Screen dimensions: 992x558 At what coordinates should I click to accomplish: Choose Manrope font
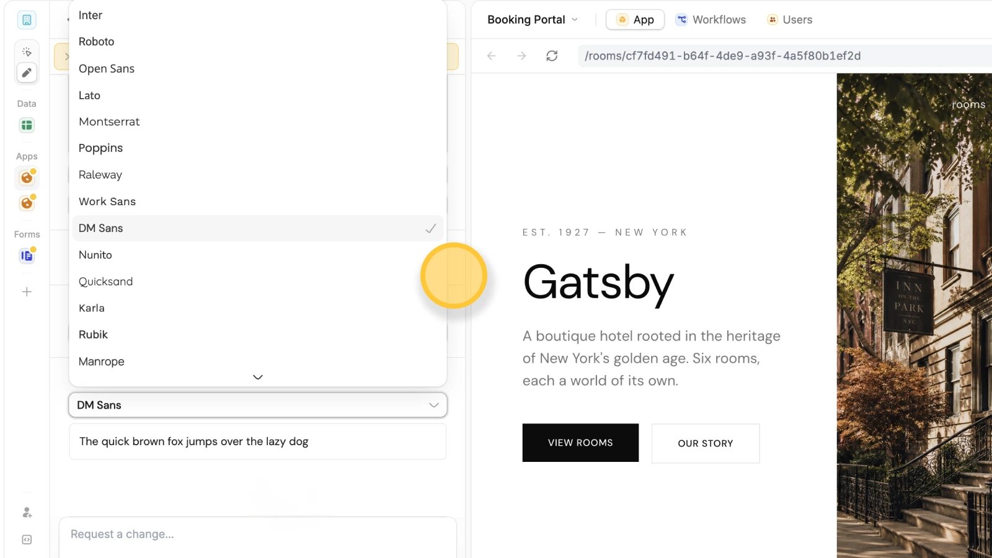(x=258, y=361)
